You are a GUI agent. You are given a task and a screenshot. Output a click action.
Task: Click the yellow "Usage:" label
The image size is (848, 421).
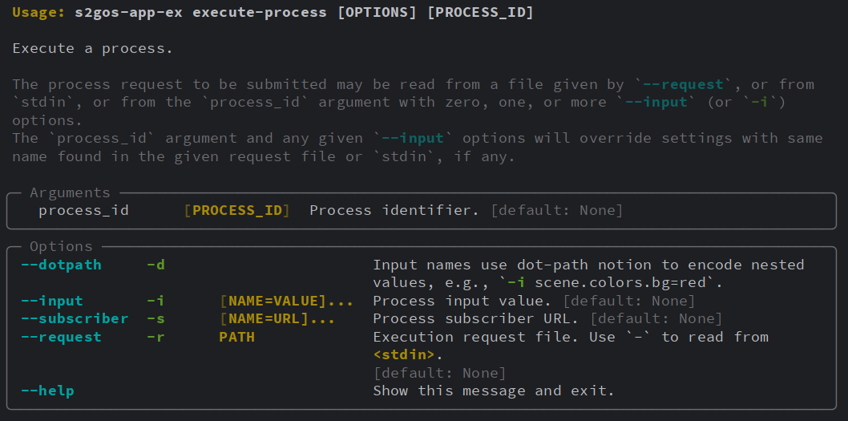point(38,13)
